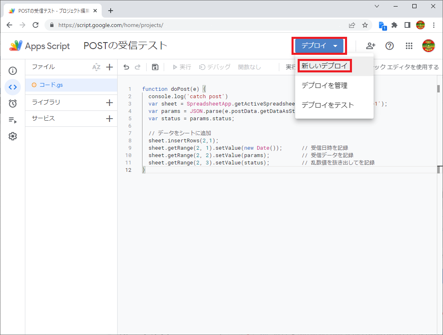The height and width of the screenshot is (335, 443).
Task: Open the Executions list icon
Action: tap(13, 120)
